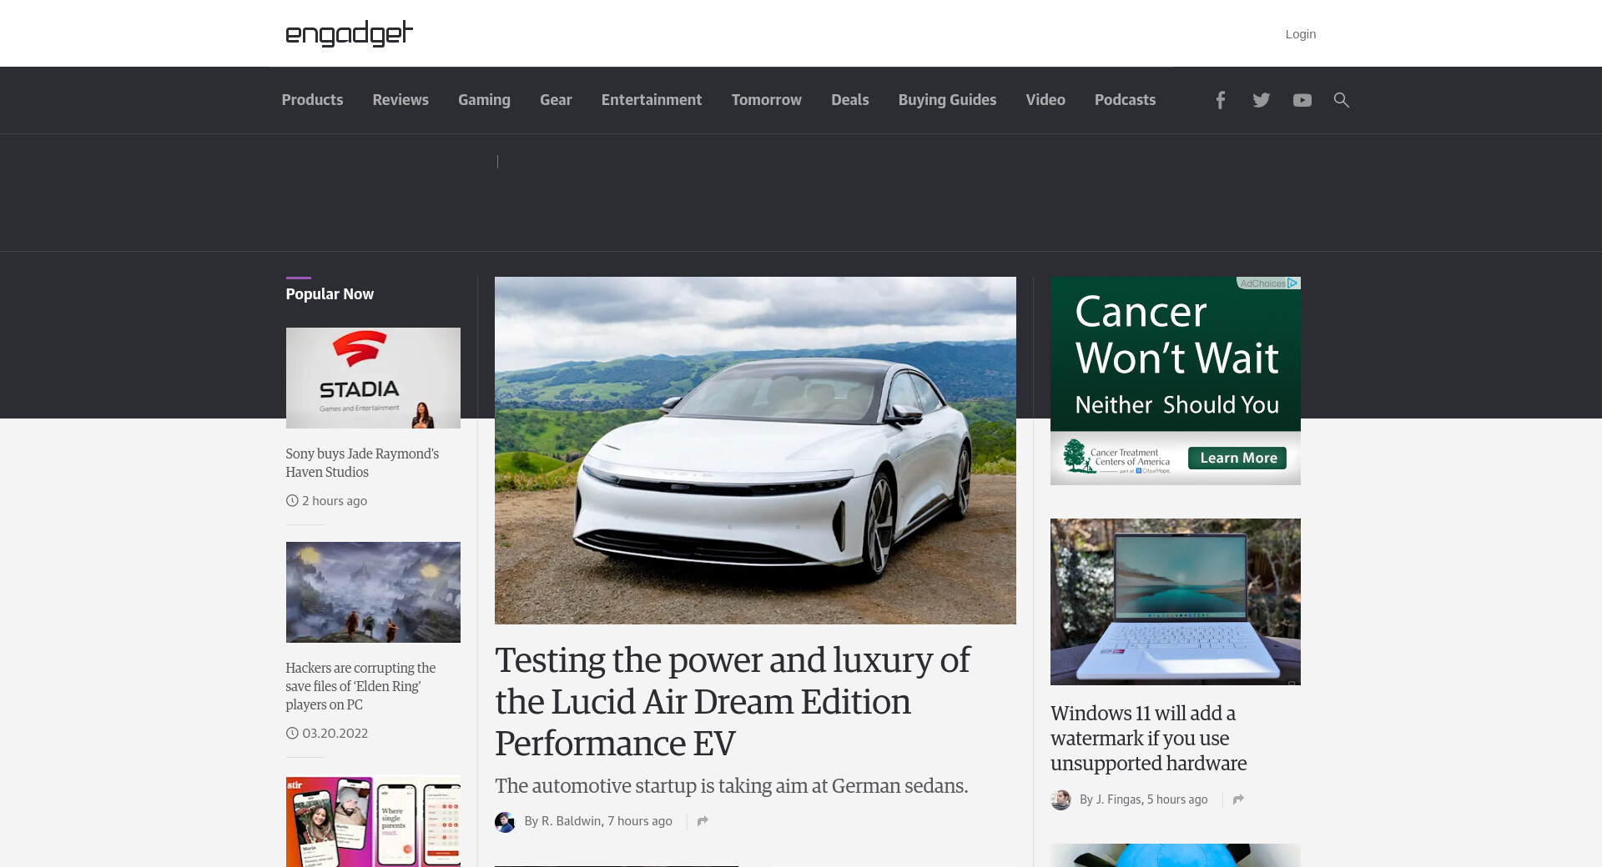The height and width of the screenshot is (867, 1602).
Task: Open the Podcasts nav item
Action: 1125,100
